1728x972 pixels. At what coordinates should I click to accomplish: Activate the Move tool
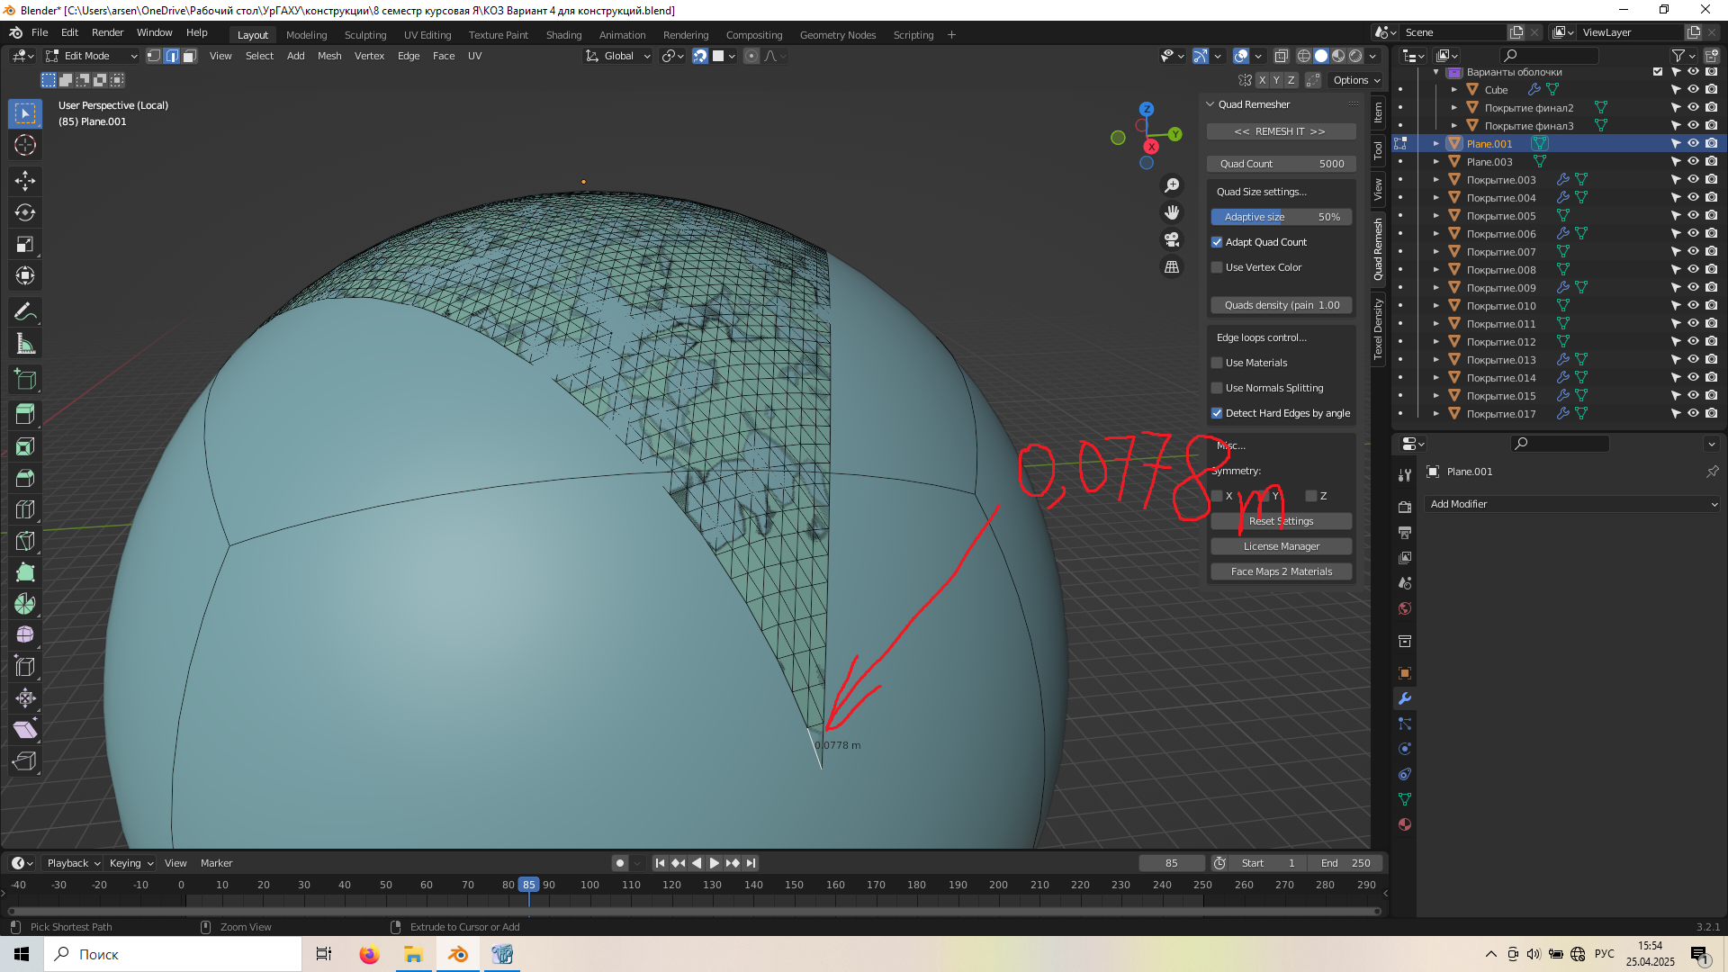(25, 181)
